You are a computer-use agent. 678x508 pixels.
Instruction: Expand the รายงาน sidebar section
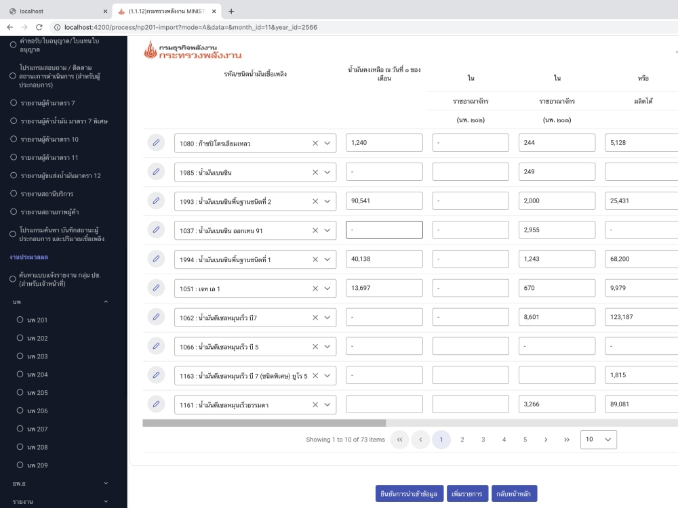[106, 501]
